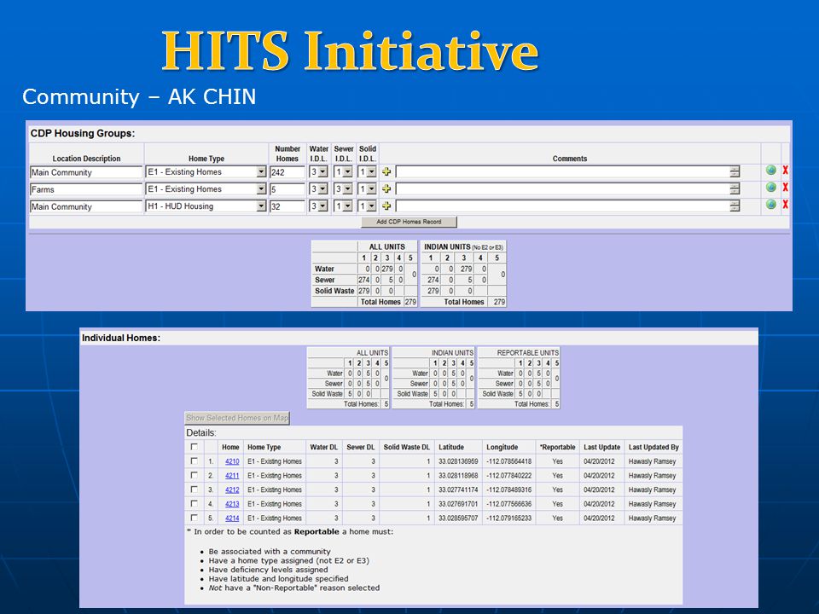
Task: Open globe map icon for Farms row
Action: click(x=771, y=187)
